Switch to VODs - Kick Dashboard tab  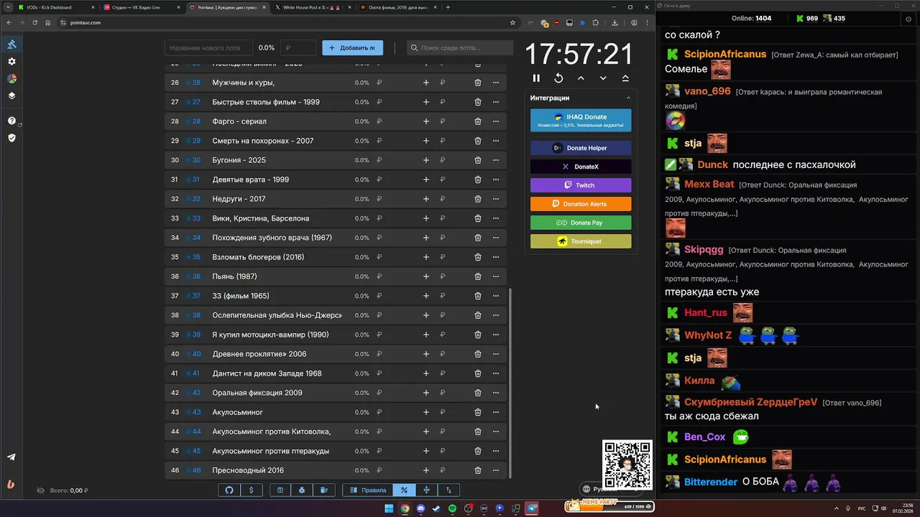[55, 7]
